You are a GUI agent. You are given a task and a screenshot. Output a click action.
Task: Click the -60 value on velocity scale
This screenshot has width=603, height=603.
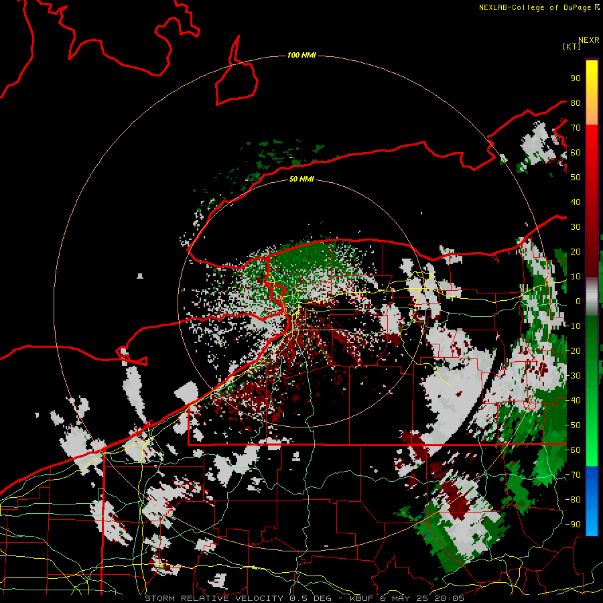click(573, 450)
